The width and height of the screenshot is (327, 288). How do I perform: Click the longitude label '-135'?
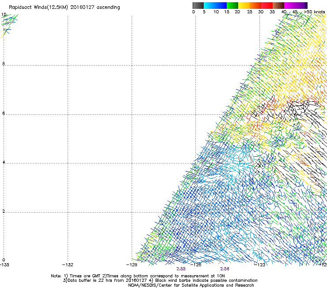tap(4, 265)
